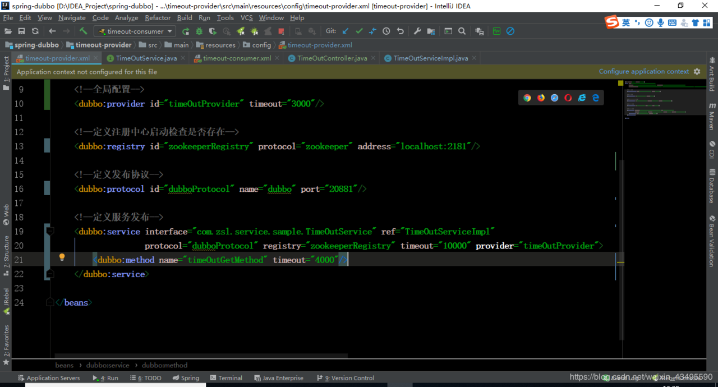Open the Version Control tool window
This screenshot has height=387, width=718.
[346, 378]
